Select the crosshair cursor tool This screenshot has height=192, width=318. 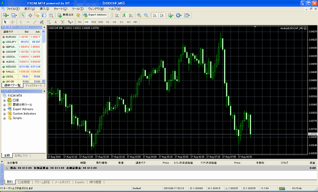pyautogui.click(x=12, y=22)
